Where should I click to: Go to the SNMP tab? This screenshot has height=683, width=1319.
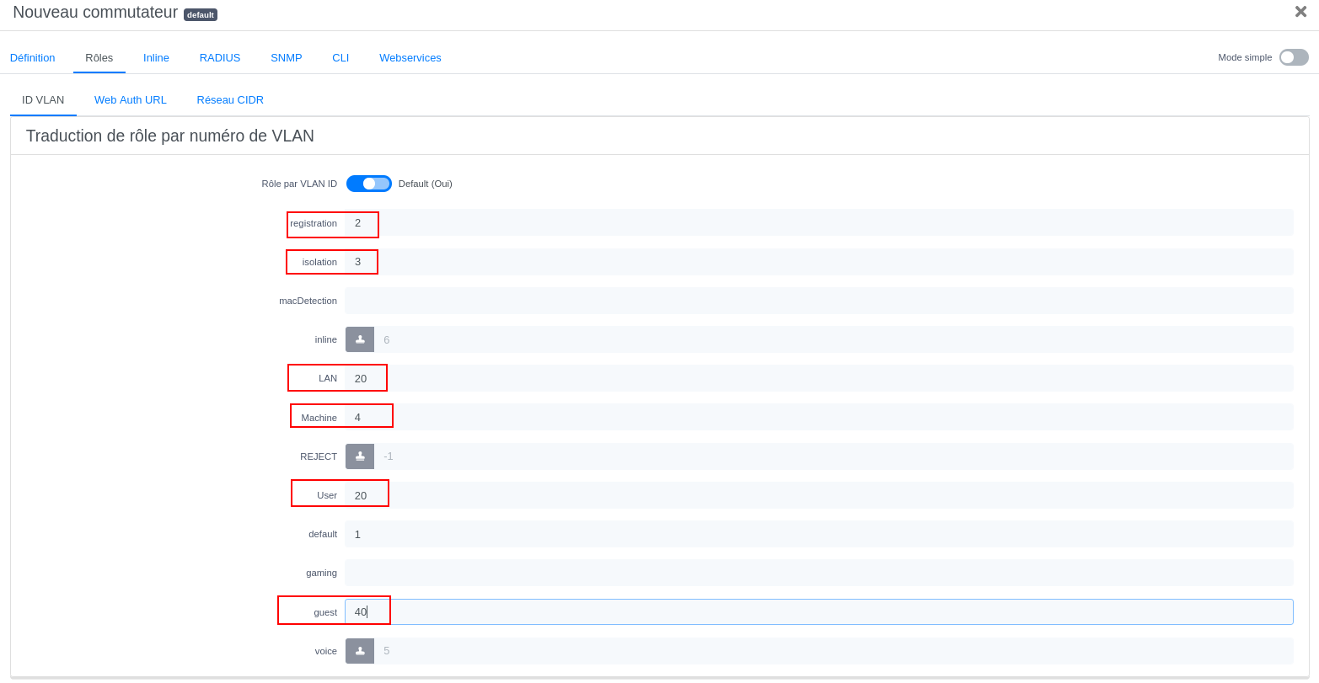pos(287,57)
